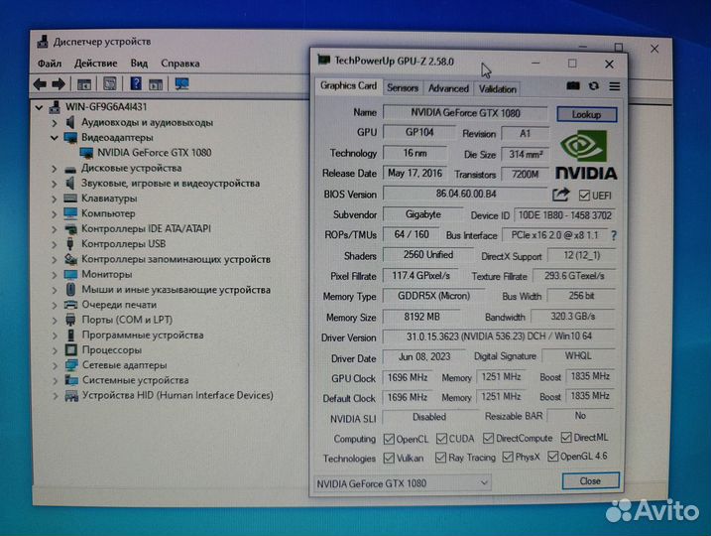Open the NVIDIA GeForce GTX 1080 GPU dropdown

pos(403,483)
